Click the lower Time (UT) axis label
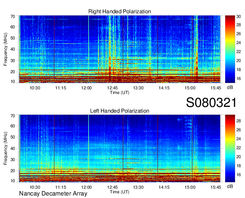Screen dimensions: 245x198 [x=120, y=192]
